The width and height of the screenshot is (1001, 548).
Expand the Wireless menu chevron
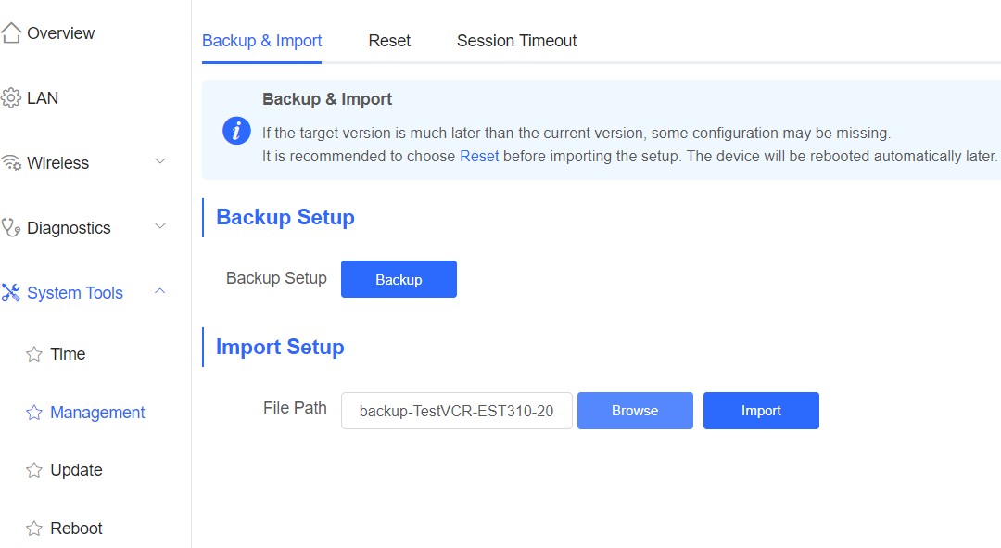pos(159,162)
